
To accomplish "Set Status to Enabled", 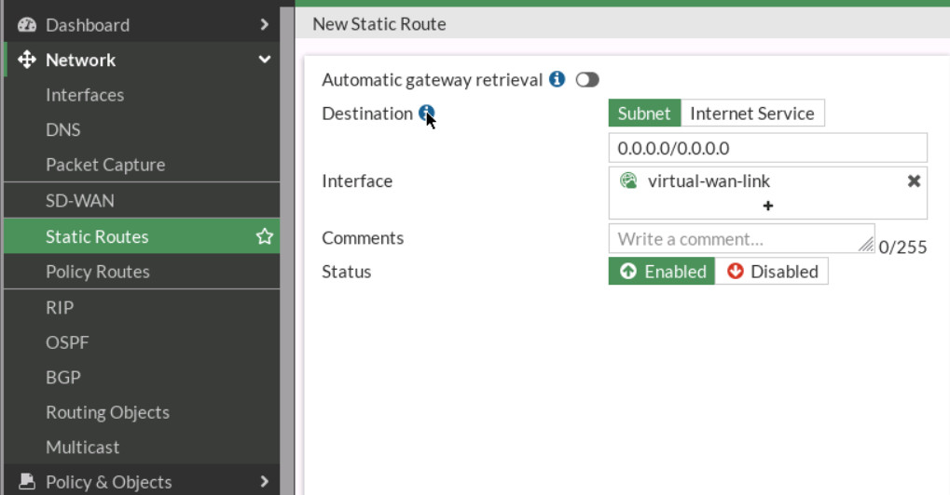I will pos(662,272).
